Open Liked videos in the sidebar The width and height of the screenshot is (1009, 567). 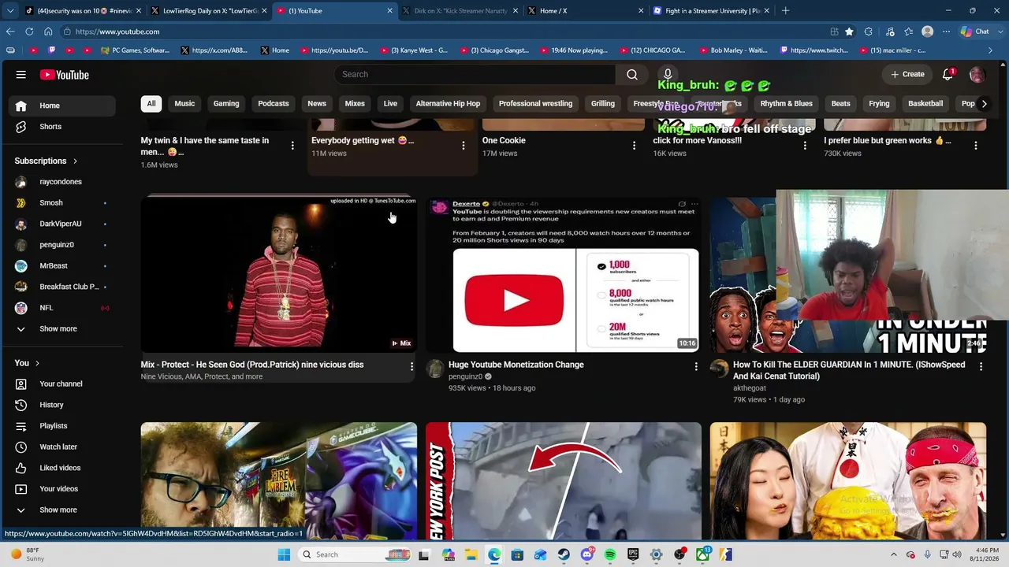pyautogui.click(x=61, y=468)
